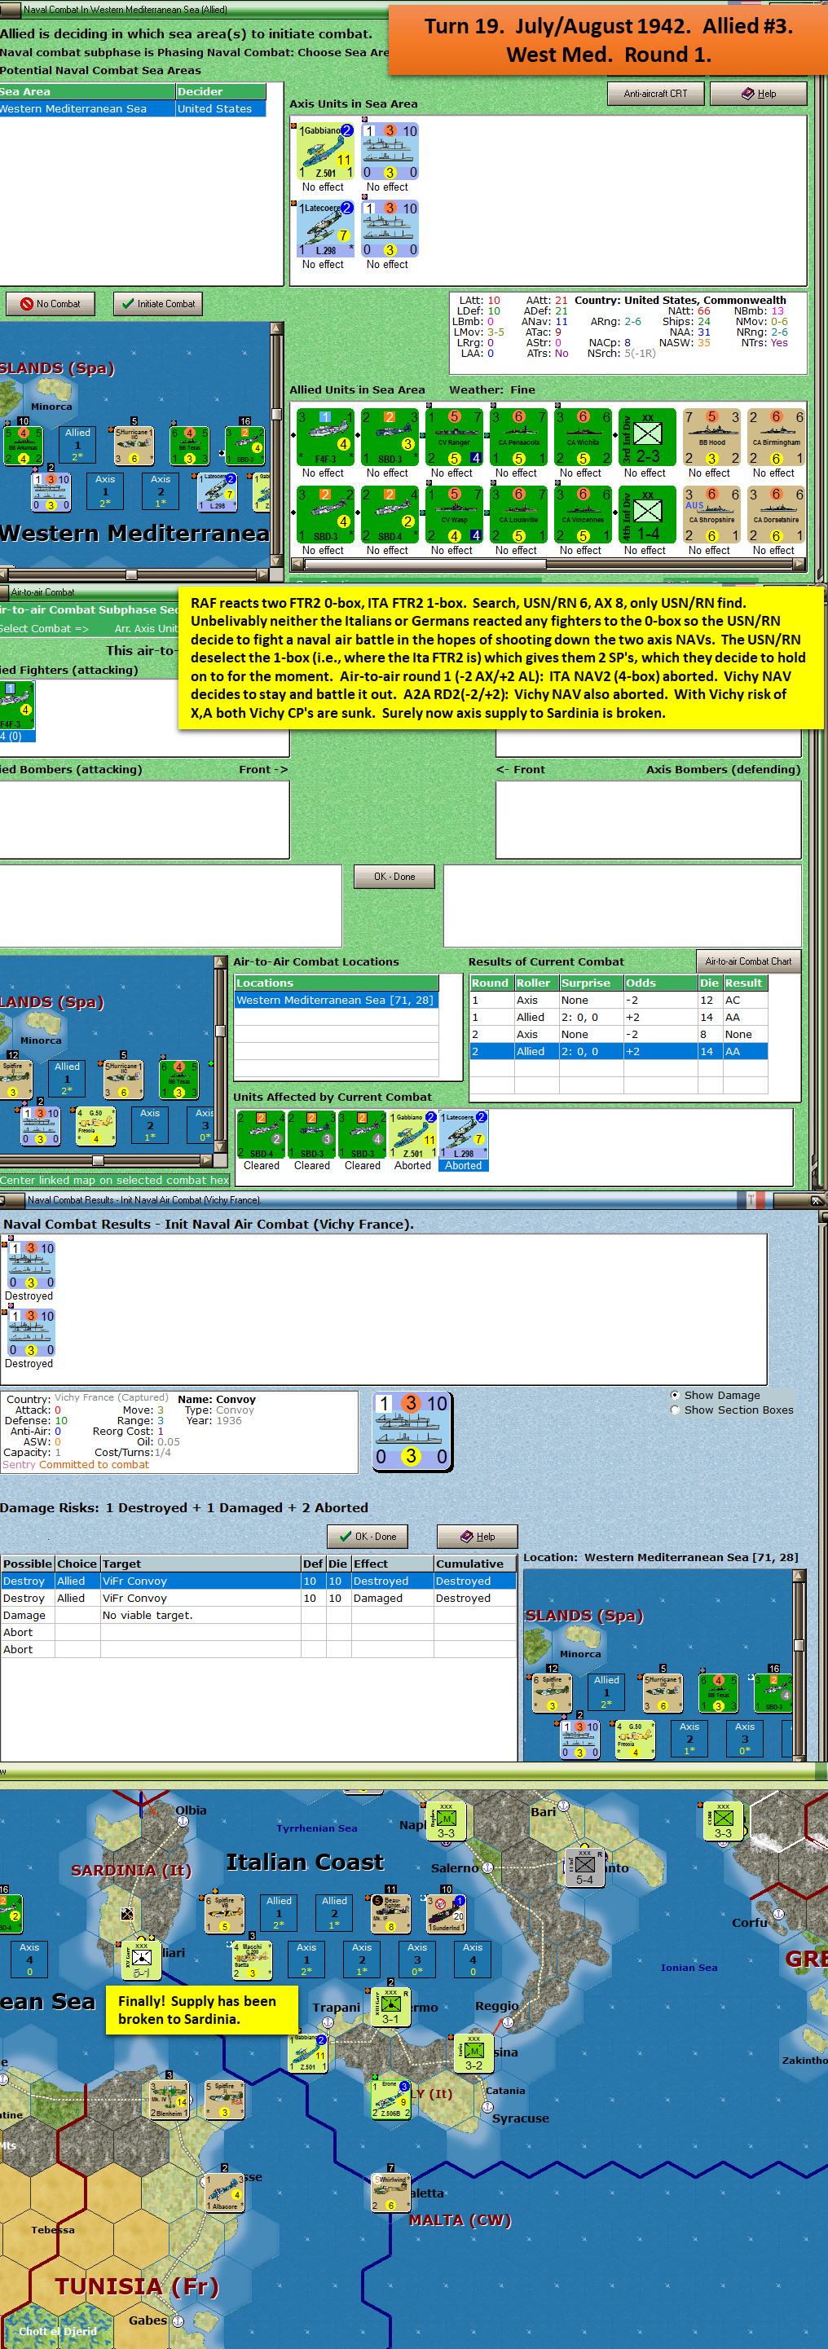This screenshot has width=828, height=2349.
Task: Select the CV Wasp carrier counter
Action: (x=454, y=515)
